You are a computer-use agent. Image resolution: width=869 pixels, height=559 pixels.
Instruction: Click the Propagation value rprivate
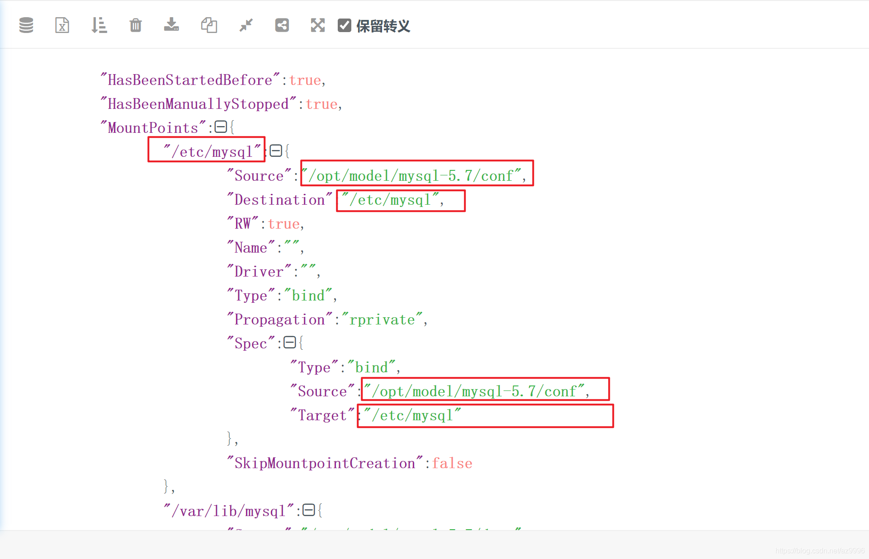pyautogui.click(x=382, y=319)
